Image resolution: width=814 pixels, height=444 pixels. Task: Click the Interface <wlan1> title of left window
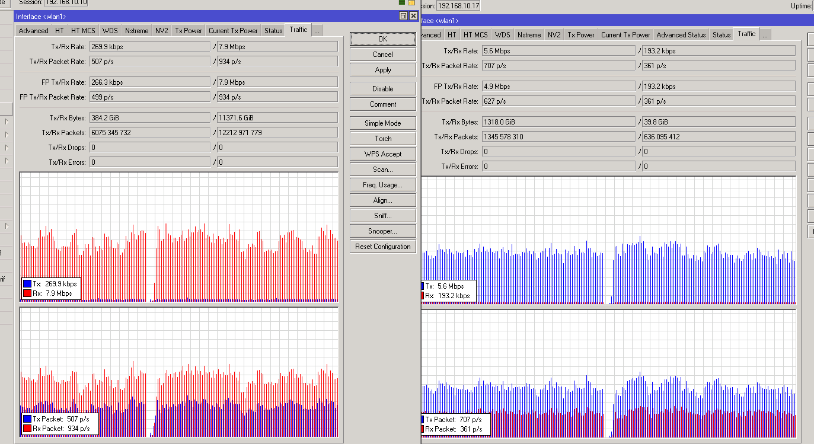[x=42, y=16]
